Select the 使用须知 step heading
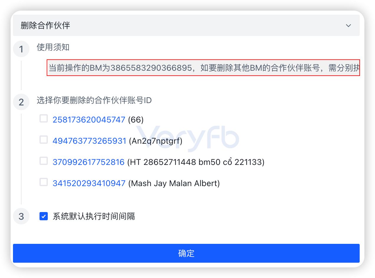Screen dimensions: 375x278 tap(53, 47)
